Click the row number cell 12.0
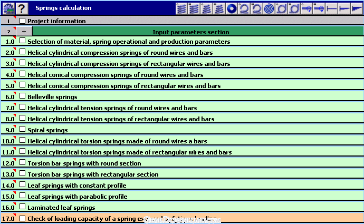This screenshot has height=224, width=364. 8,163
